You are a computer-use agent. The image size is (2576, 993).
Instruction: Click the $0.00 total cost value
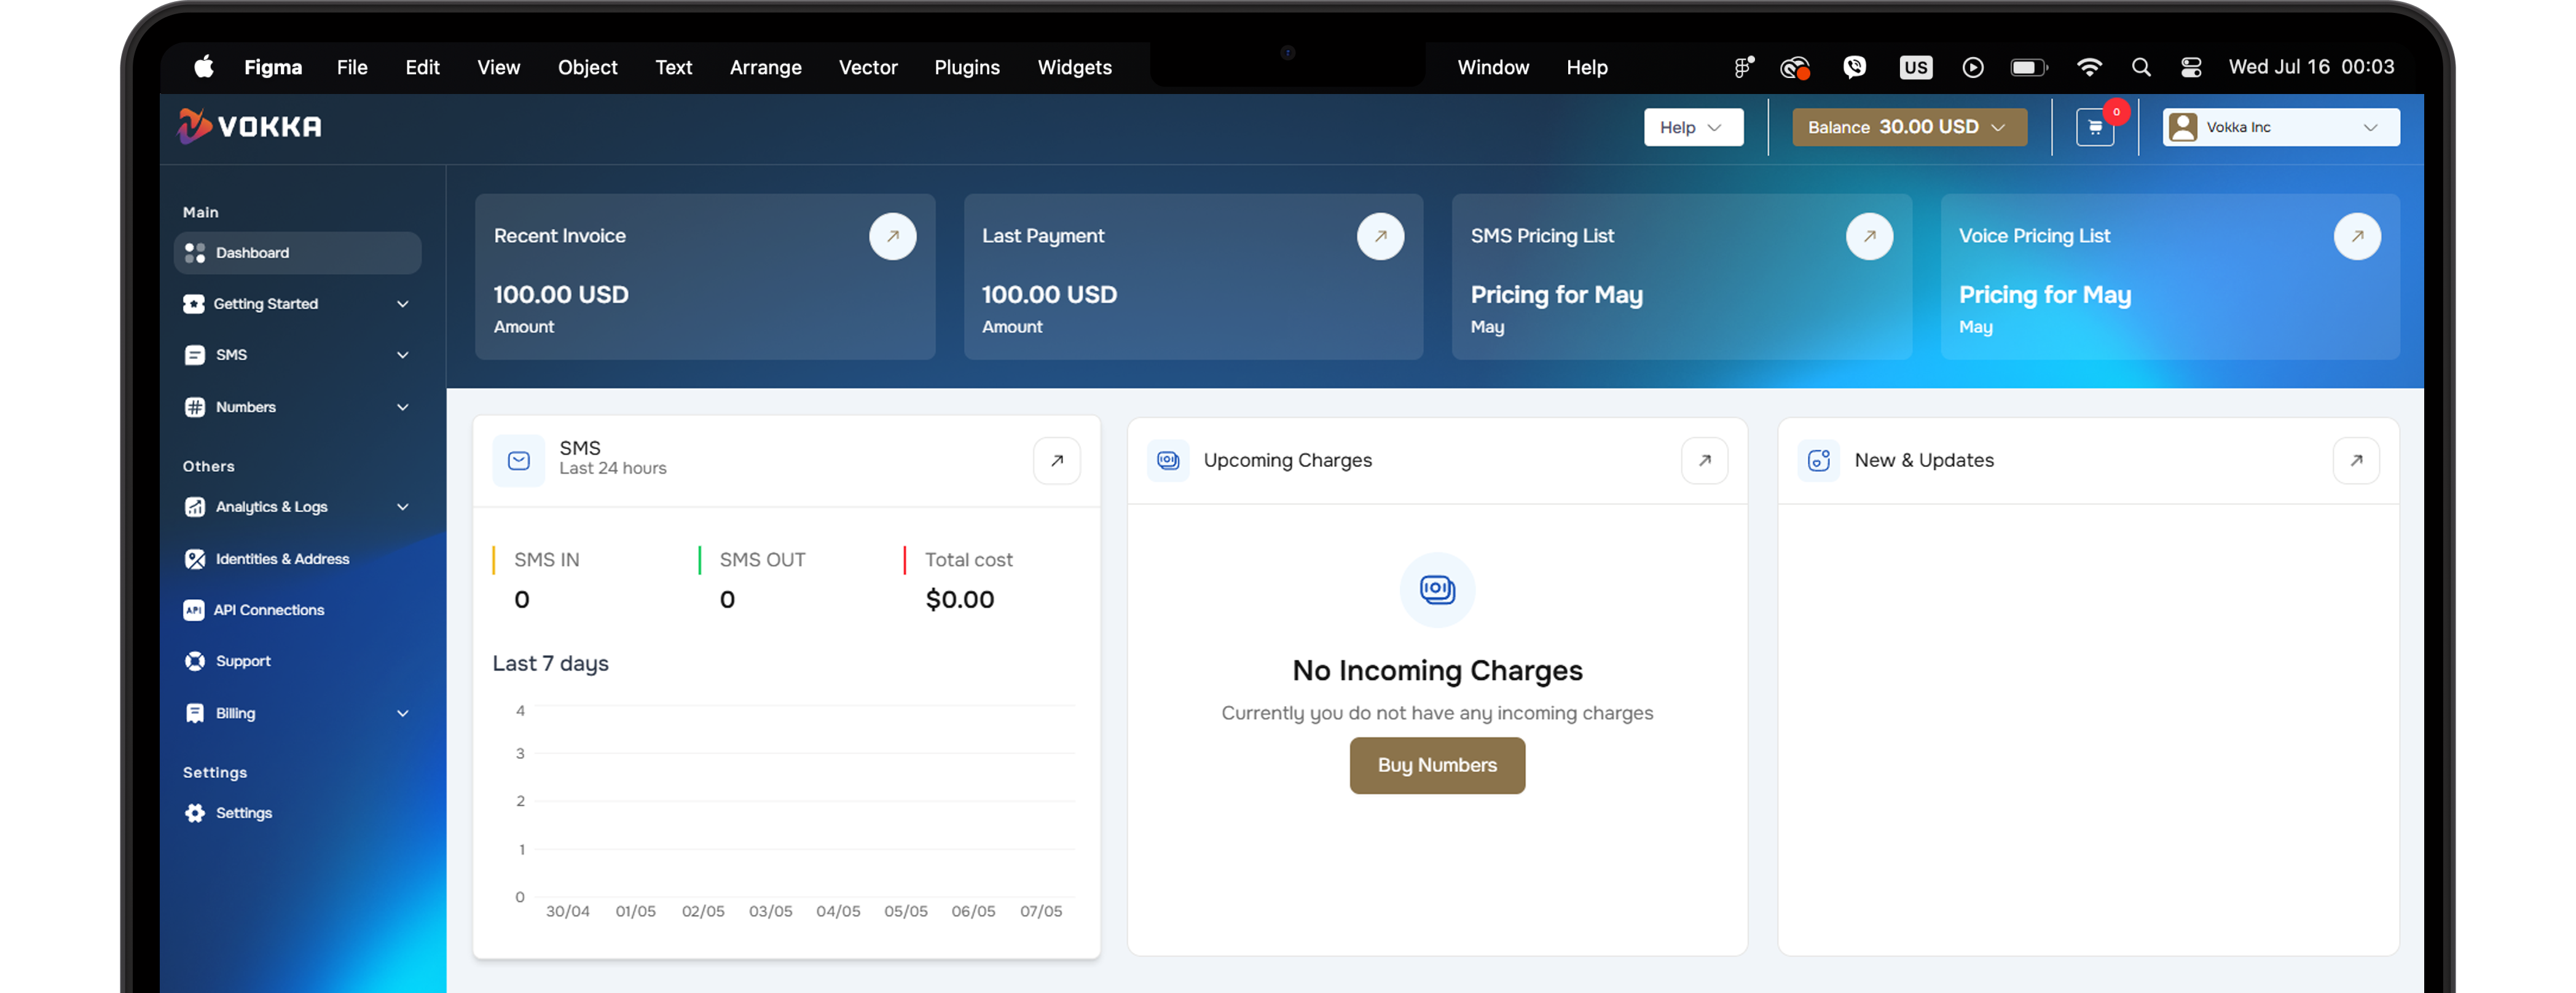coord(959,600)
